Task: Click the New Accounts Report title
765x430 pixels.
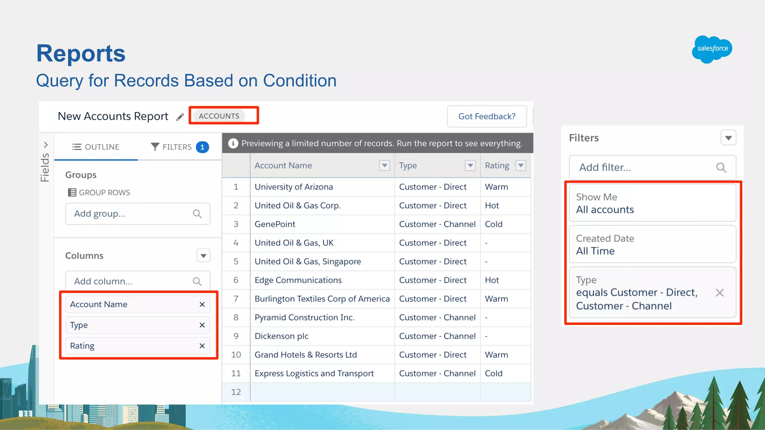Action: point(113,116)
